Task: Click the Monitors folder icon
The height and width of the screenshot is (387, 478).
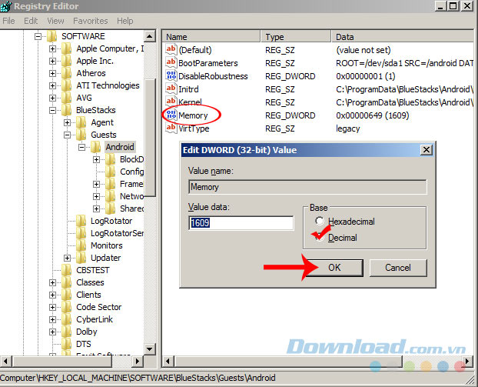Action: click(81, 245)
